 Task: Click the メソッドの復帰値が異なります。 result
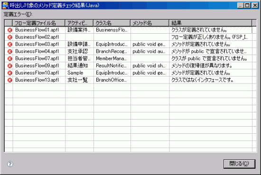(211, 66)
